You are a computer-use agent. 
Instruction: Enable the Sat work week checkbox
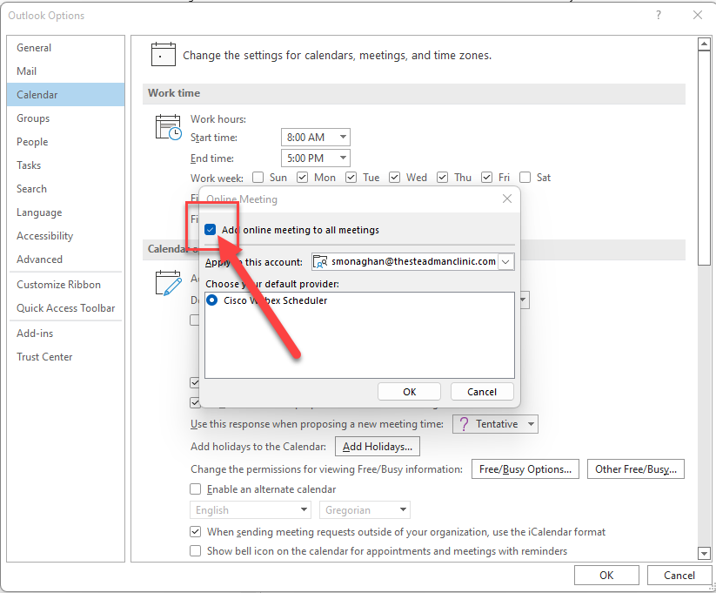525,177
